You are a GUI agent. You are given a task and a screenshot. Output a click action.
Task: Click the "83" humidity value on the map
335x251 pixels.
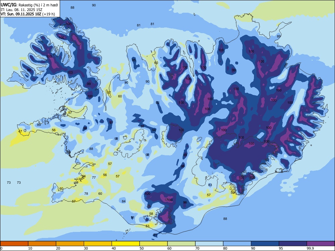pyautogui.click(x=210, y=185)
